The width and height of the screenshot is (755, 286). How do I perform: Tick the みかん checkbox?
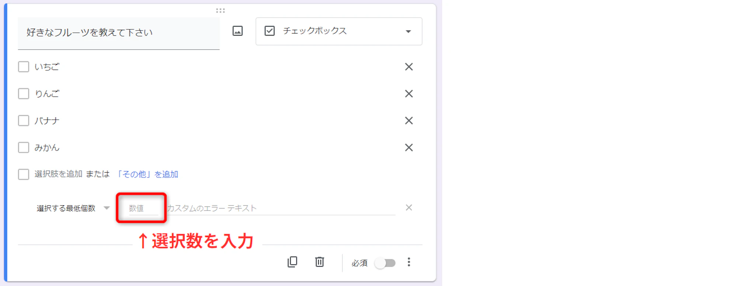(x=24, y=147)
